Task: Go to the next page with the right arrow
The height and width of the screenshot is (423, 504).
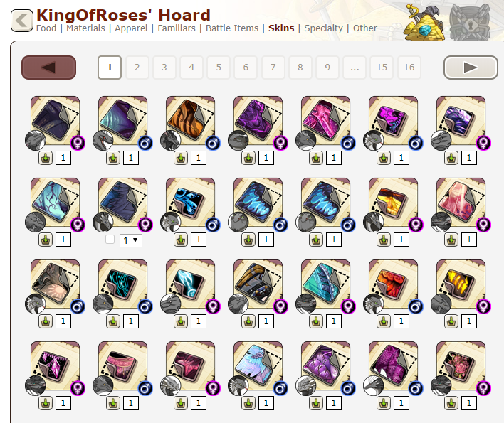Action: (471, 68)
